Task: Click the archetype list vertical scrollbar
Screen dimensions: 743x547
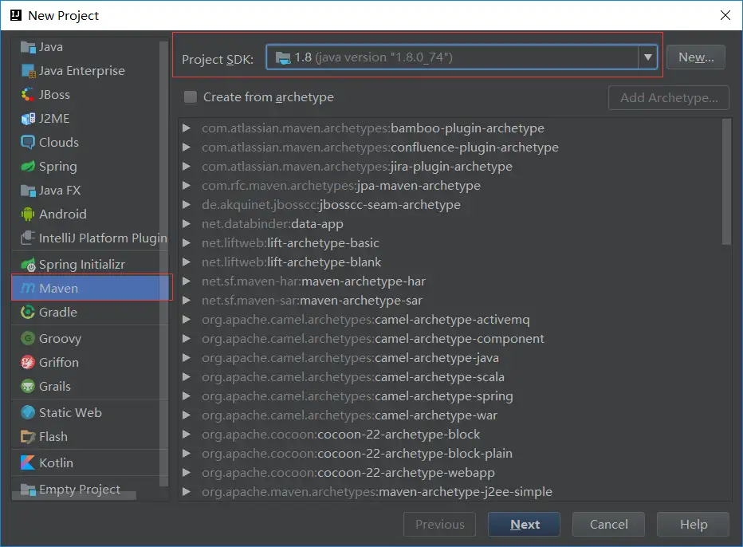Action: click(726, 182)
